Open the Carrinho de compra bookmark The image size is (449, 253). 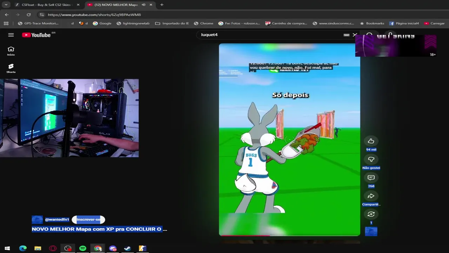click(286, 23)
